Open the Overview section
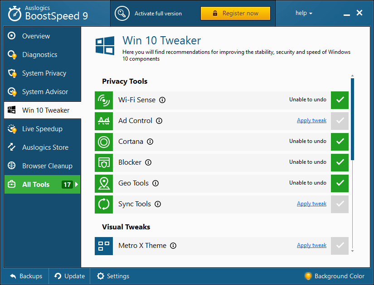The image size is (374, 285). [43, 36]
